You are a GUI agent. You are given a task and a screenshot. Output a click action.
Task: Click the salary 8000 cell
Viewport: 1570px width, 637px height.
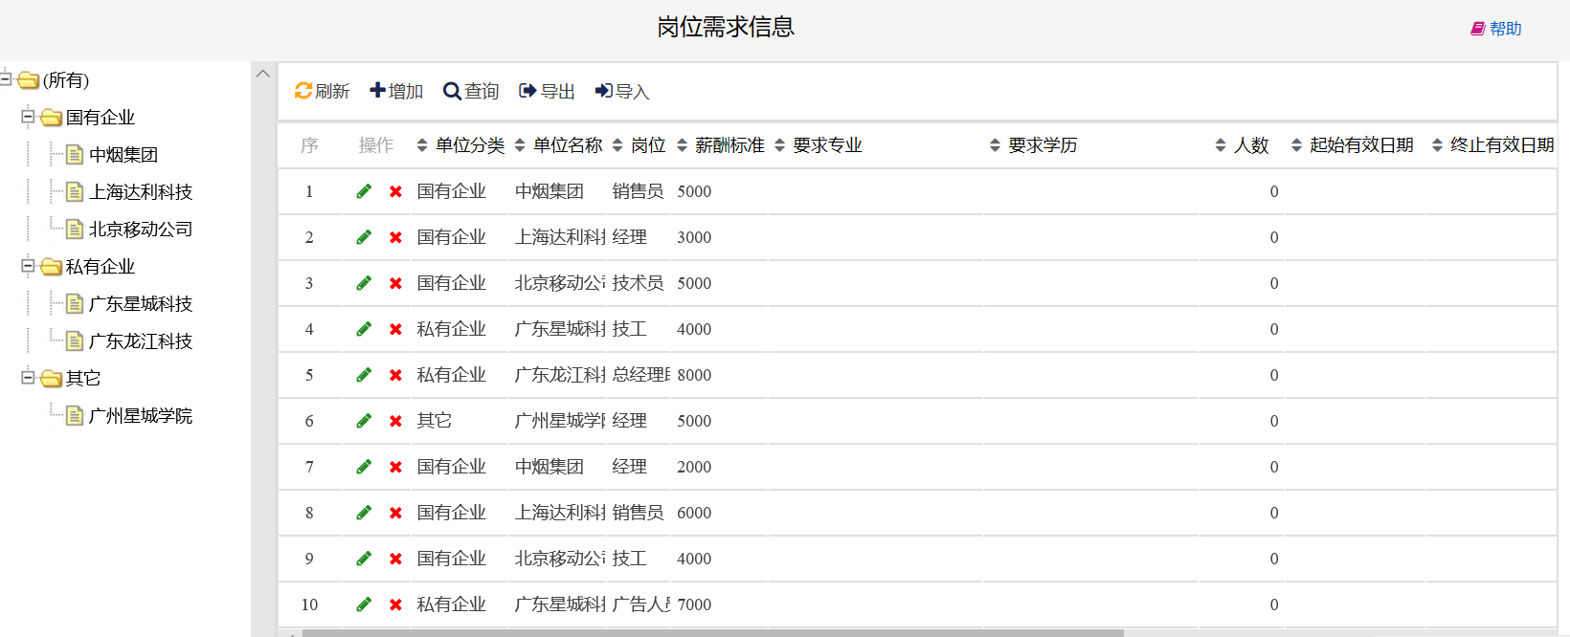click(x=694, y=375)
